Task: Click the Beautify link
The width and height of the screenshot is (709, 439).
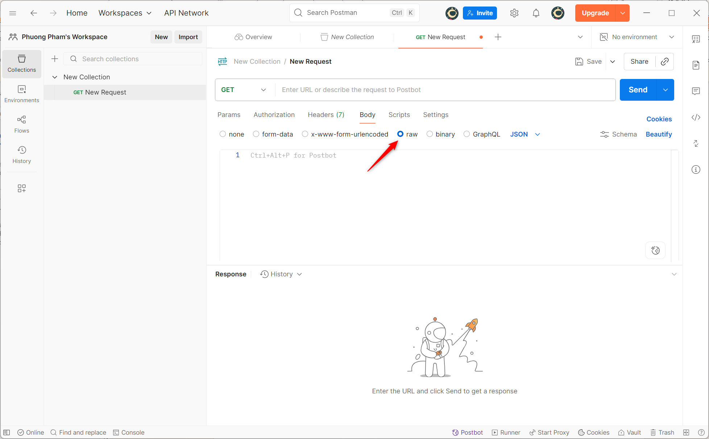Action: pos(659,134)
